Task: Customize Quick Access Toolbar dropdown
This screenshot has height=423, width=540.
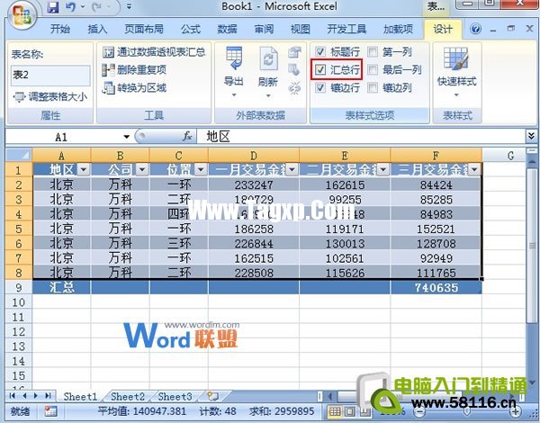Action: pyautogui.click(x=129, y=6)
